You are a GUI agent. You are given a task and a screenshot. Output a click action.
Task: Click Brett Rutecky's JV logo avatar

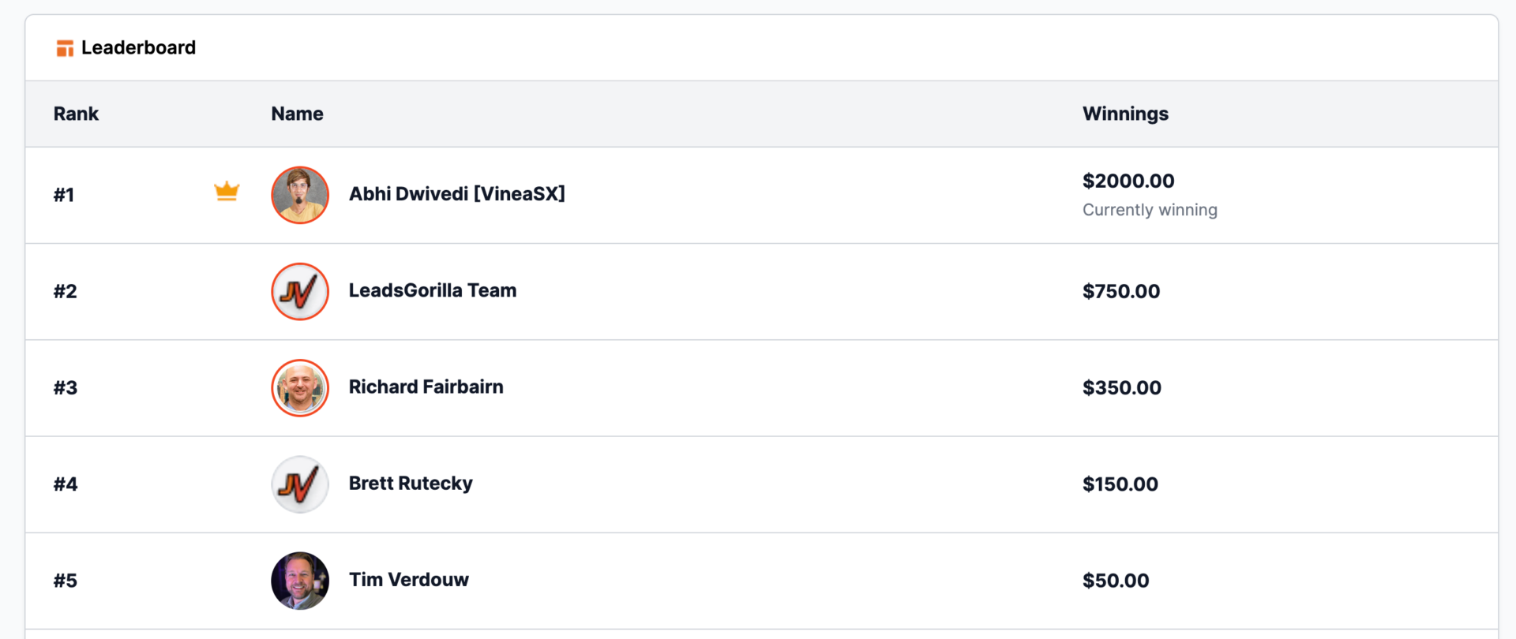pyautogui.click(x=300, y=484)
